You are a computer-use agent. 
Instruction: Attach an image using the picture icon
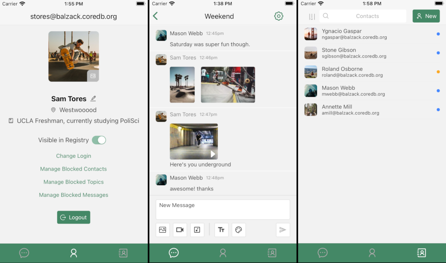163,230
